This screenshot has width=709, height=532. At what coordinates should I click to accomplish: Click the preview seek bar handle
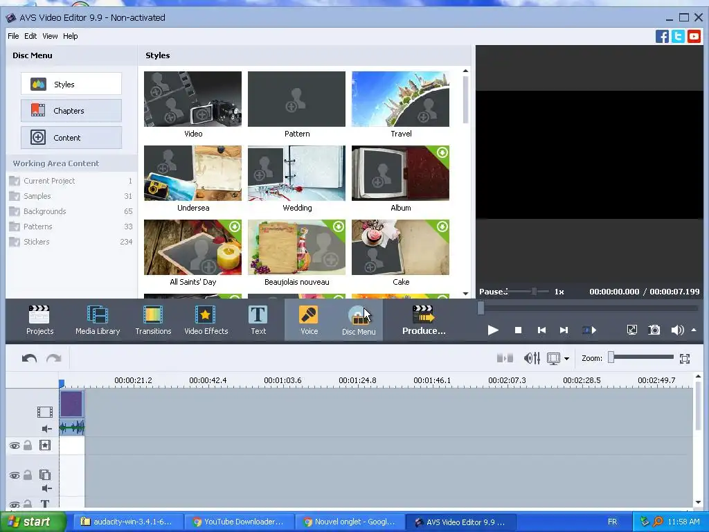point(481,308)
